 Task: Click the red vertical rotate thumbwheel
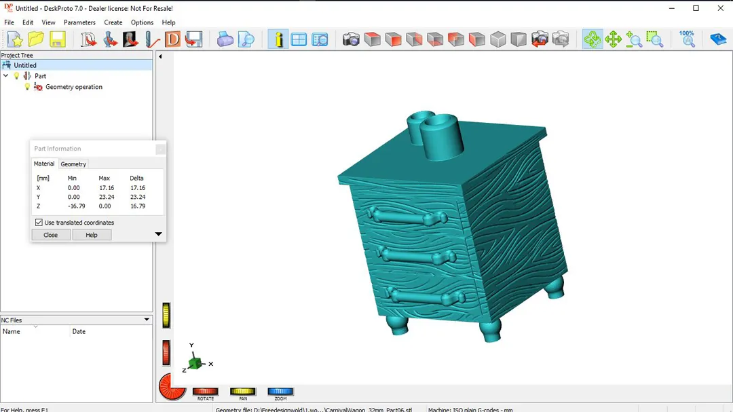(166, 352)
